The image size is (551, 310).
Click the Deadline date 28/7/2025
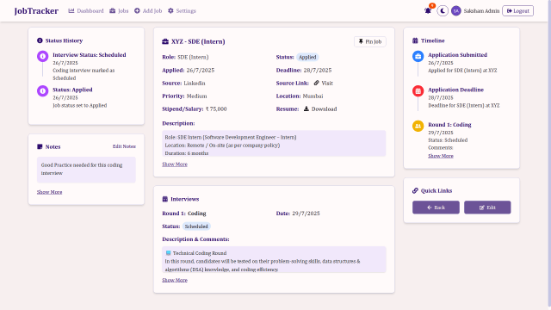click(x=318, y=70)
